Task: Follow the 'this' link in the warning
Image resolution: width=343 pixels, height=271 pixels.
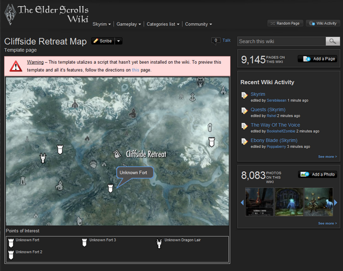Action: point(135,70)
